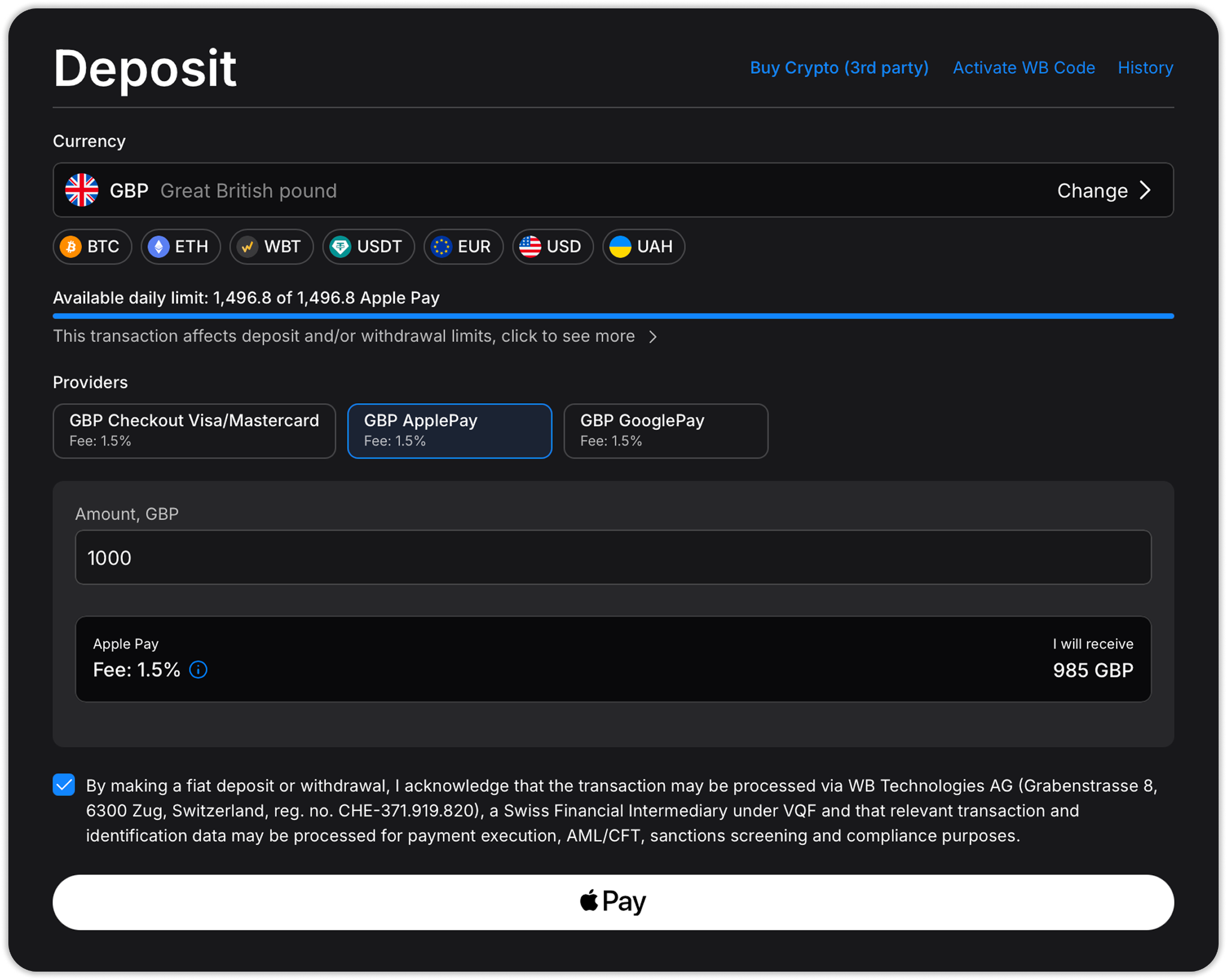Viewport: 1227px width, 980px height.
Task: Choose the ETH currency chip label
Action: (192, 247)
